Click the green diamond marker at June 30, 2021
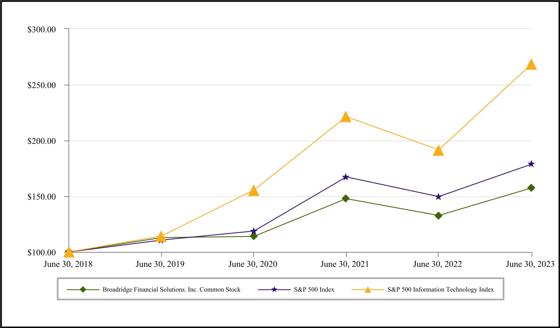560x328 pixels. pos(346,198)
